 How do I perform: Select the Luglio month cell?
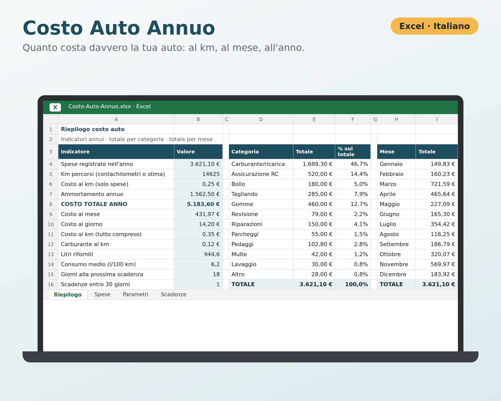coord(396,224)
